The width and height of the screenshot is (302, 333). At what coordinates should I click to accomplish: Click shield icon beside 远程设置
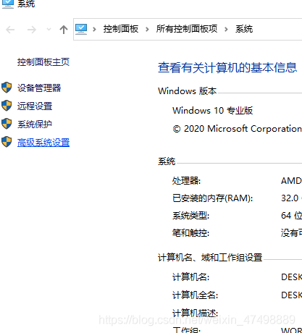click(x=7, y=106)
